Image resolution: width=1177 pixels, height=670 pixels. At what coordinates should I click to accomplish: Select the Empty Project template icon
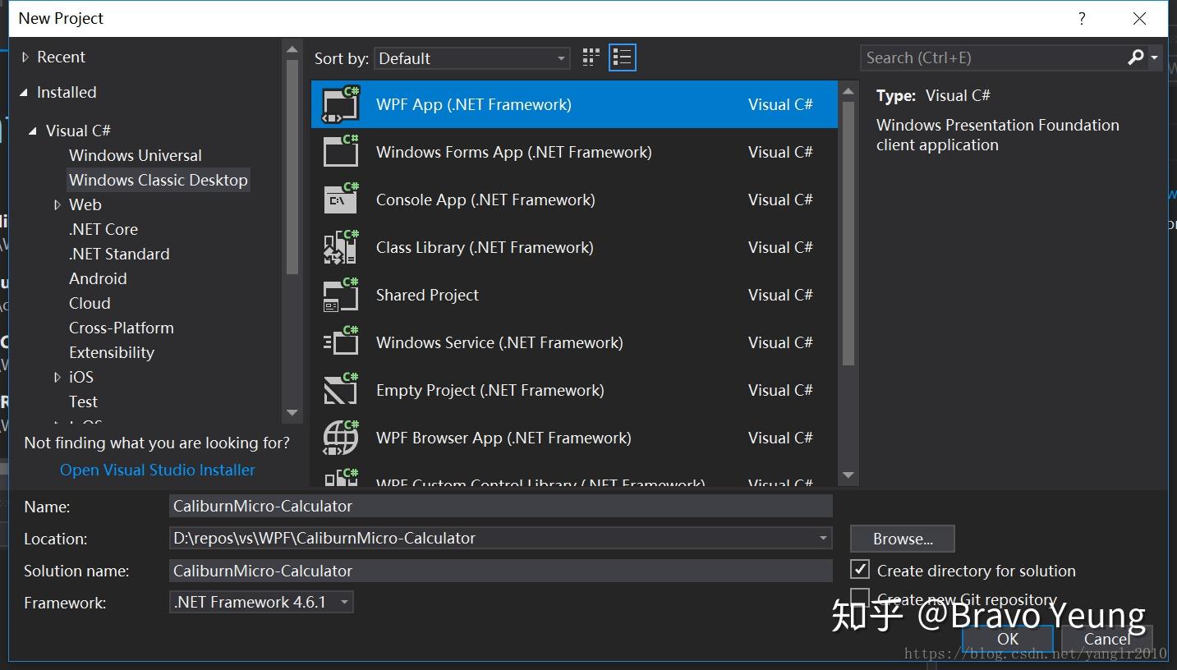click(341, 390)
